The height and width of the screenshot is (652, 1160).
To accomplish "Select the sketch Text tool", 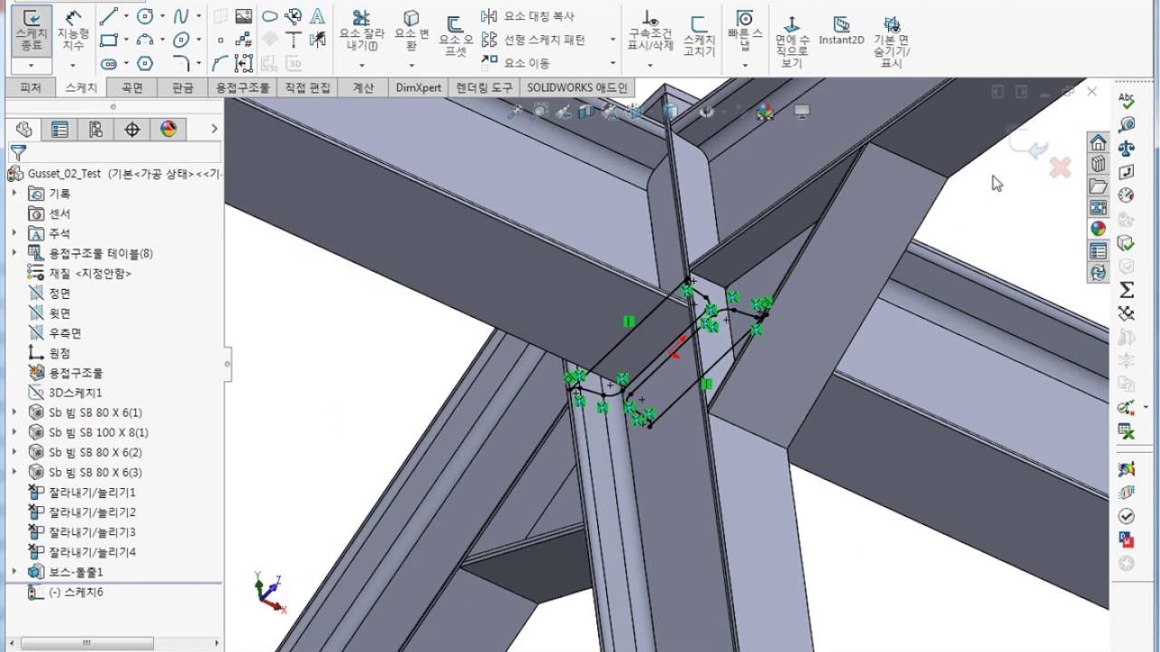I will [317, 16].
